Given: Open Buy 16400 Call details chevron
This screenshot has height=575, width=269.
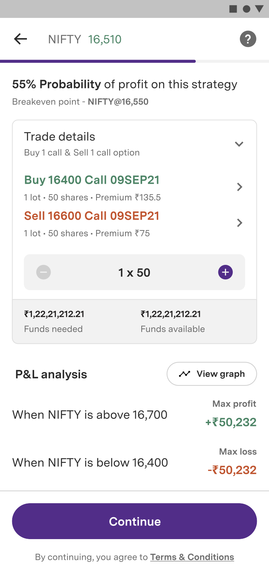Looking at the screenshot, I should 240,187.
